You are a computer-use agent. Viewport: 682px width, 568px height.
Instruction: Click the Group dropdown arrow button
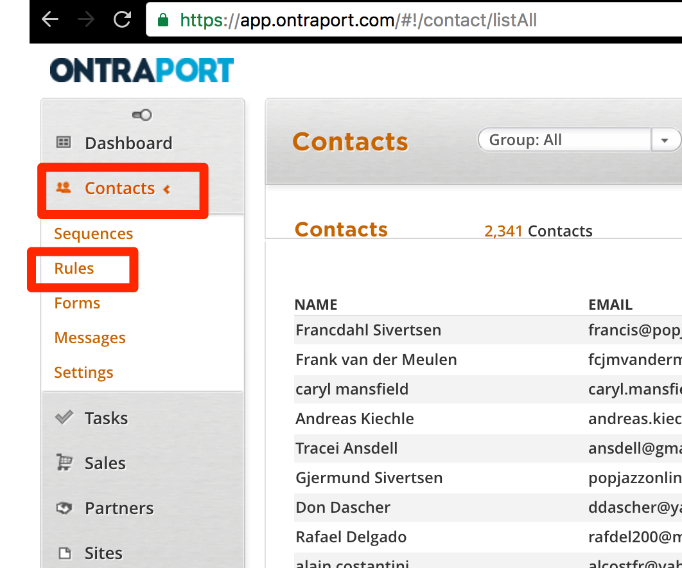pos(665,140)
